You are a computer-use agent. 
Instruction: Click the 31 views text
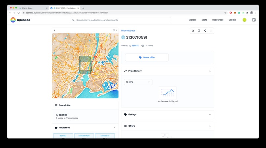(149, 46)
